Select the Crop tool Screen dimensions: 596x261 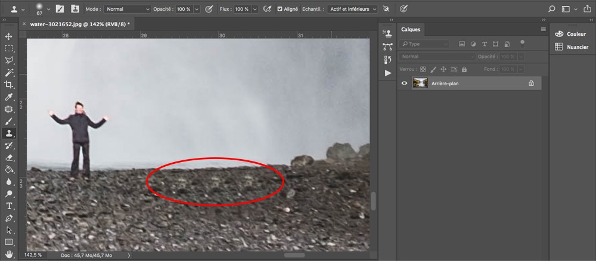point(9,85)
